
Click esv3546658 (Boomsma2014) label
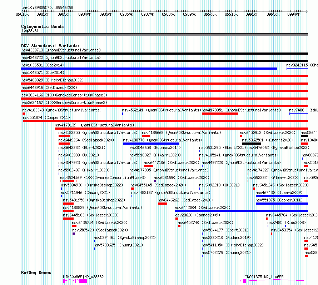click(155, 147)
